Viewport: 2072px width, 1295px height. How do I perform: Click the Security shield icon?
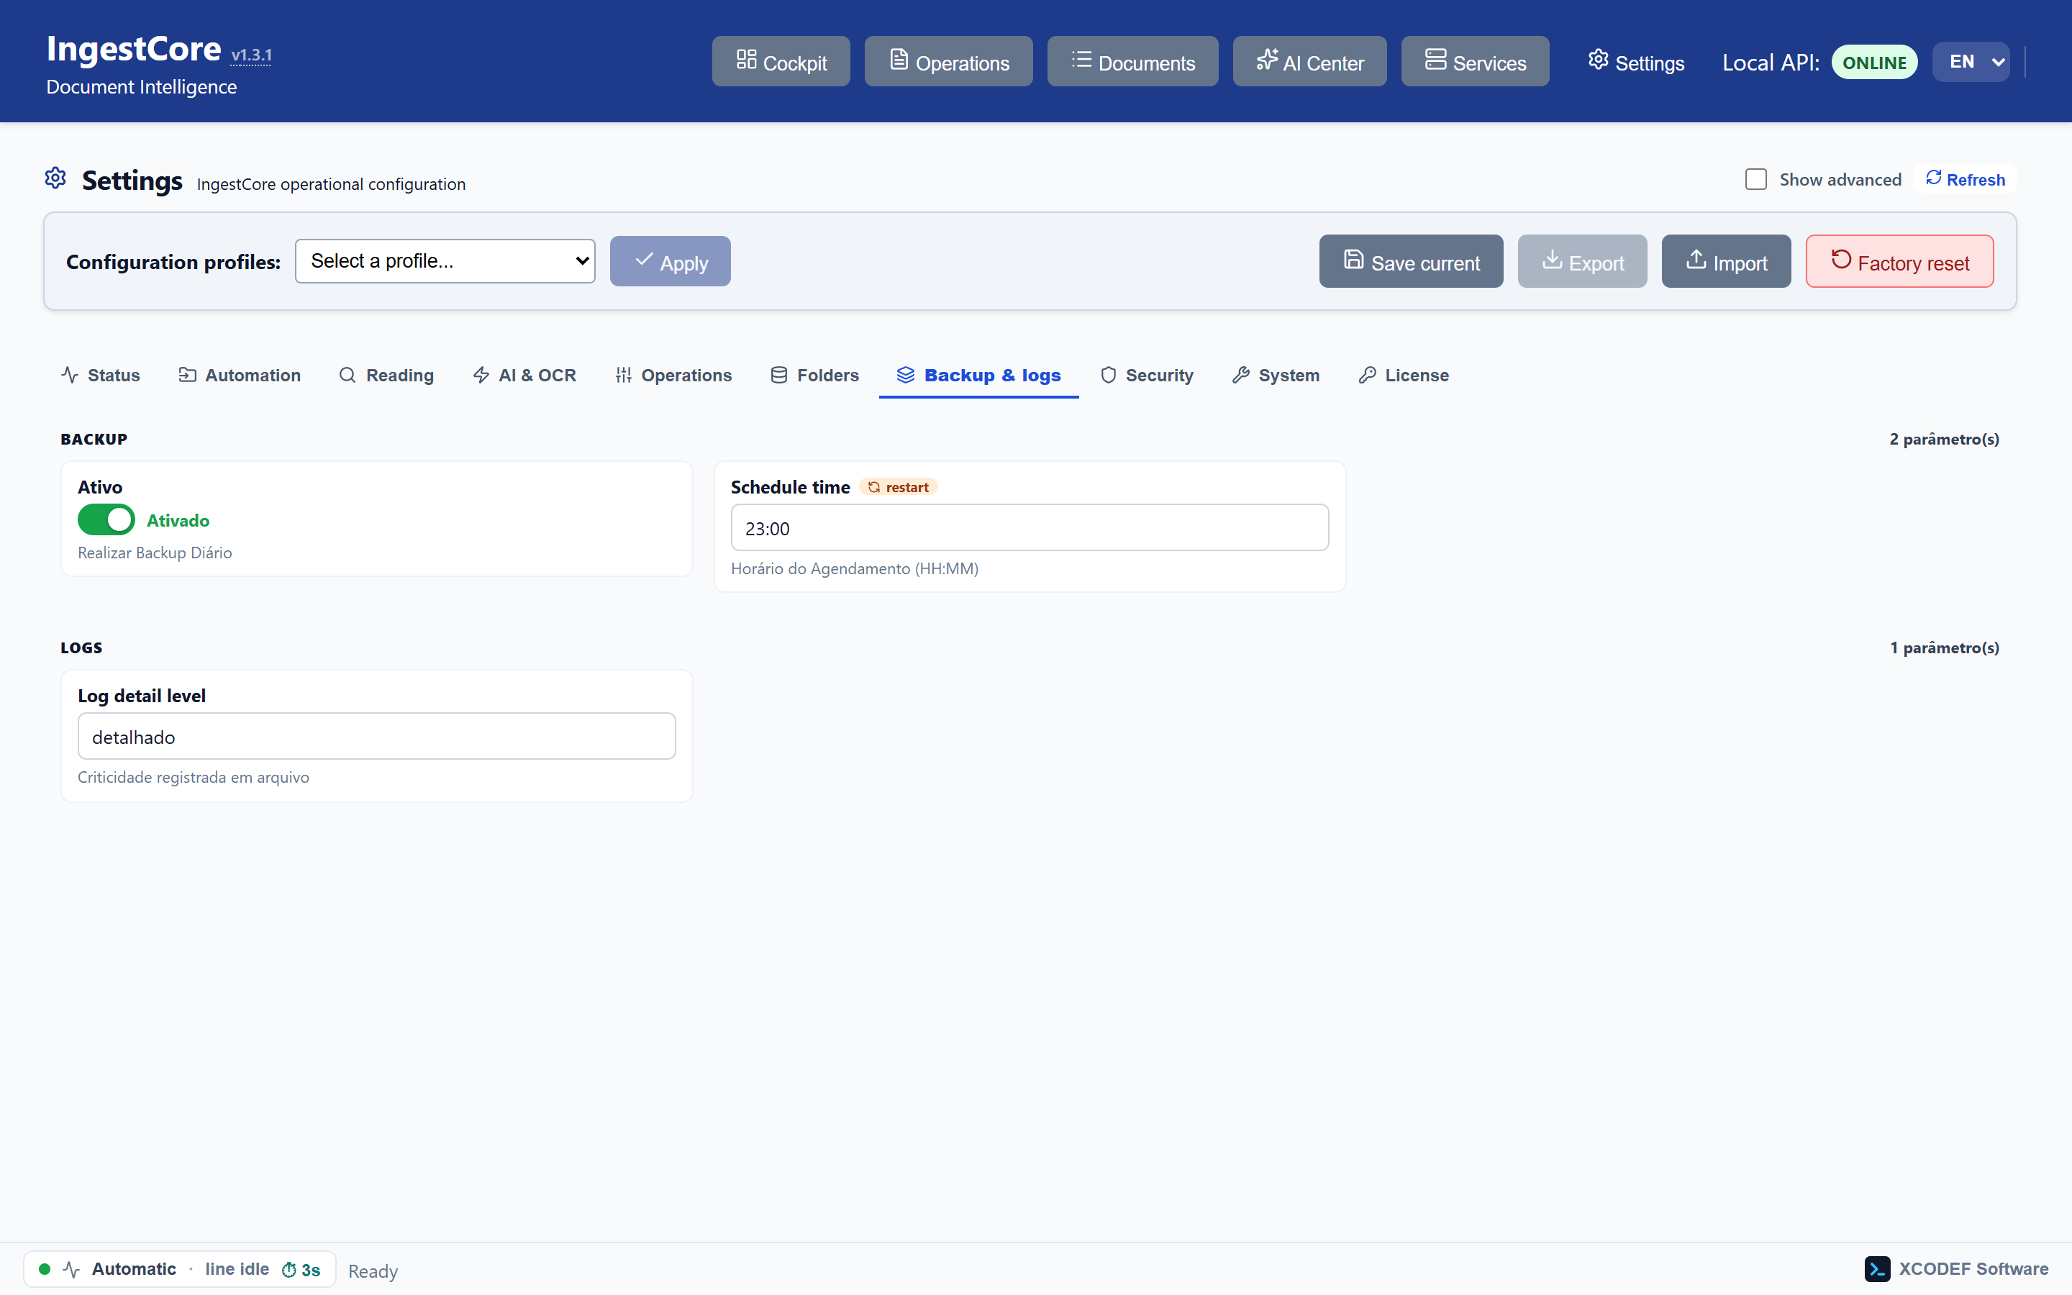pyautogui.click(x=1108, y=375)
